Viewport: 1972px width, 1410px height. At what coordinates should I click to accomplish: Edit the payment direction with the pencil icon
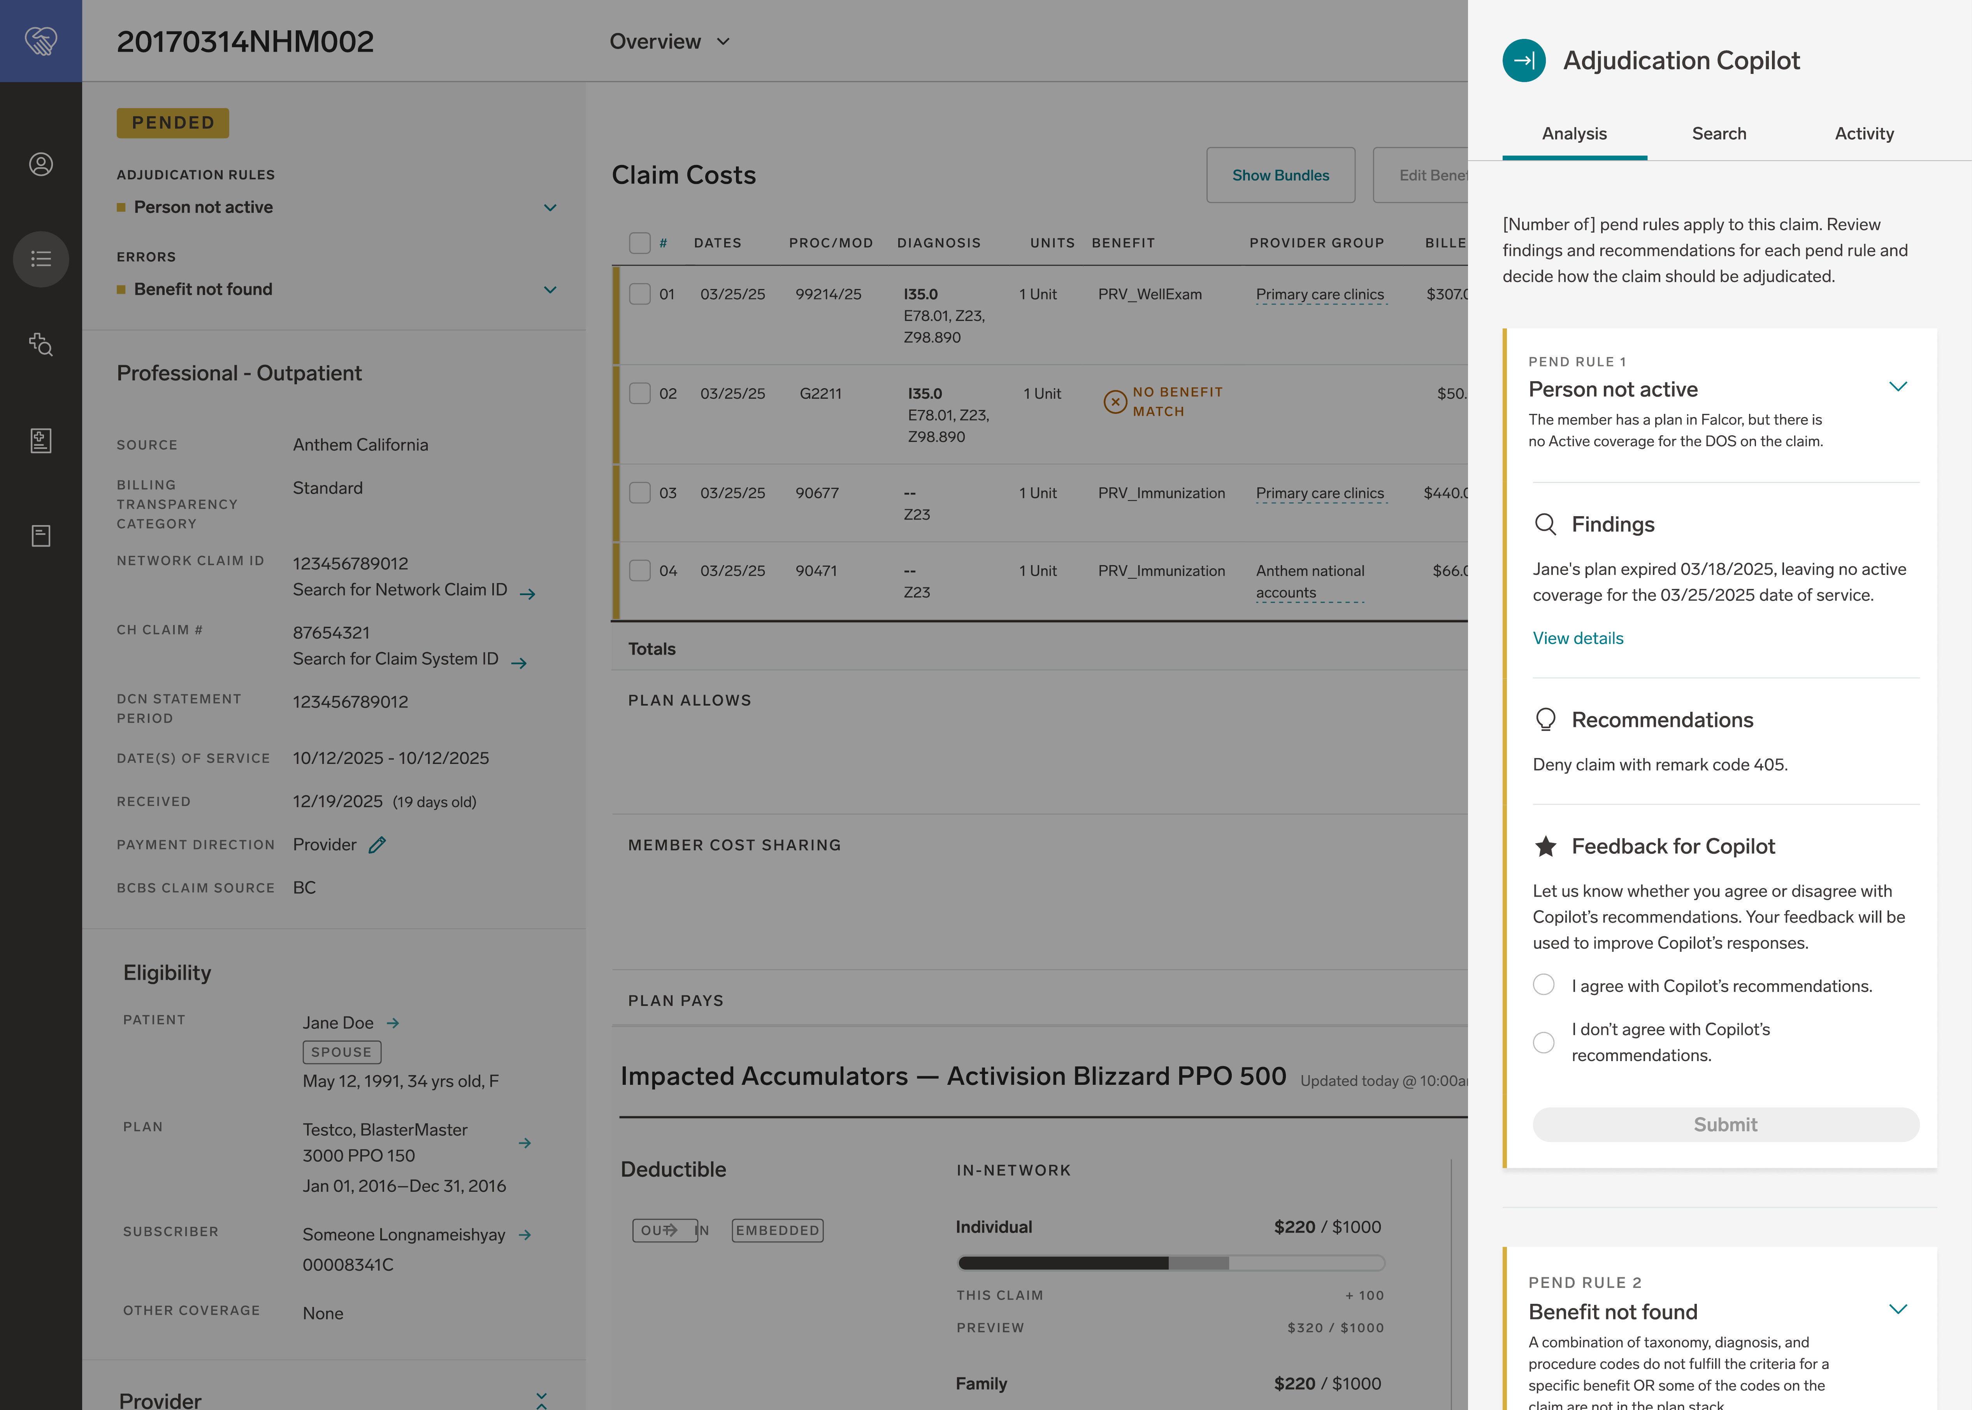[377, 844]
